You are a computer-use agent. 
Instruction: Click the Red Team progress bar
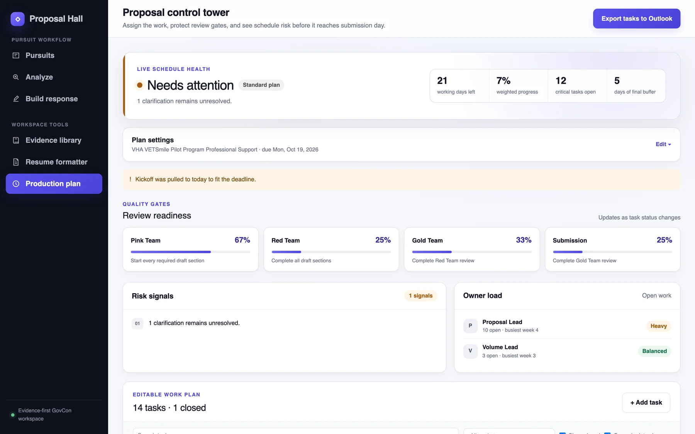tap(331, 252)
